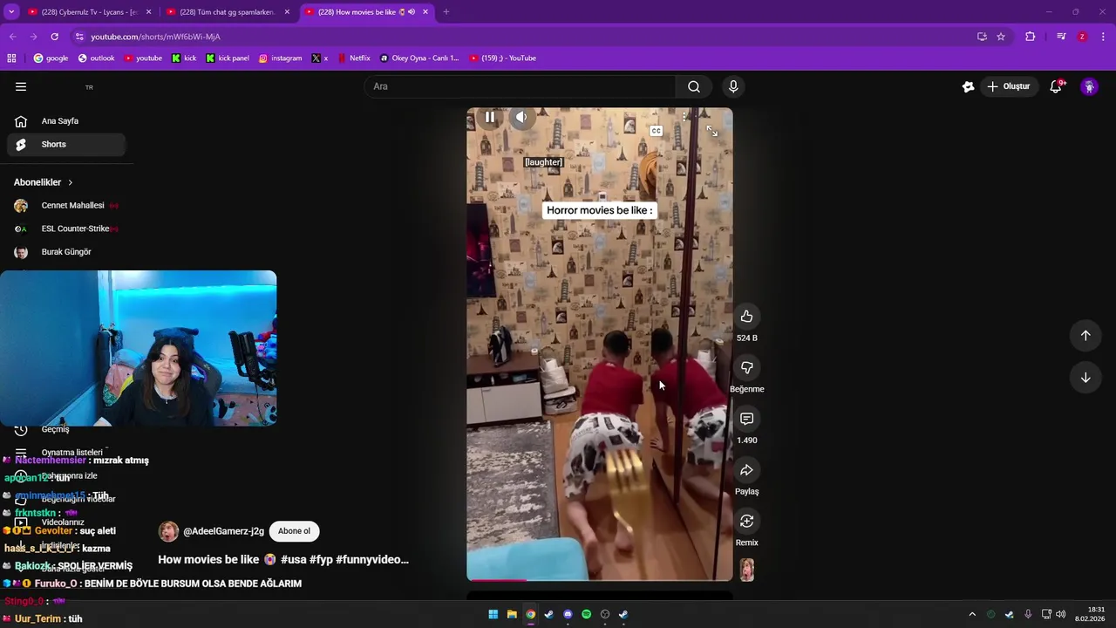This screenshot has width=1116, height=628.
Task: Open Spotify from taskbar
Action: point(586,614)
